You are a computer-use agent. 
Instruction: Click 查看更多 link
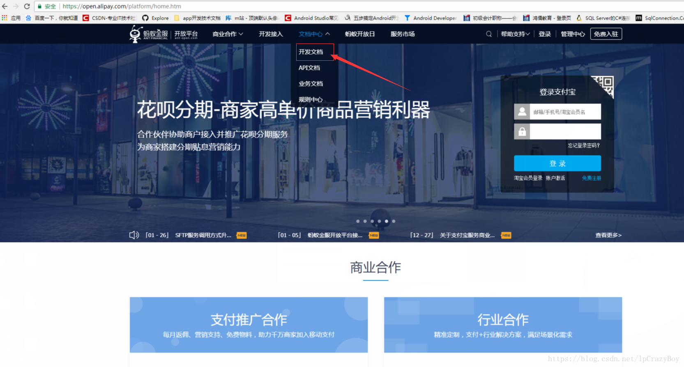point(608,235)
